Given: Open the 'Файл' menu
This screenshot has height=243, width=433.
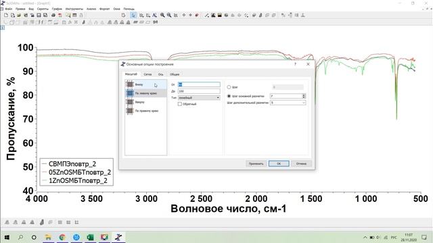Looking at the screenshot, I should tap(9, 9).
